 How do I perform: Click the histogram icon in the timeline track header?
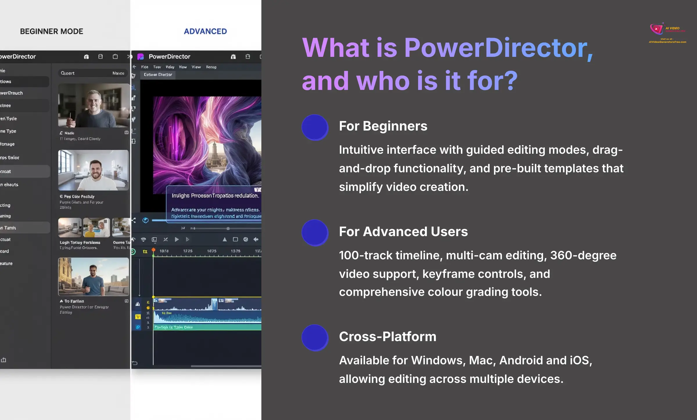pos(138,304)
